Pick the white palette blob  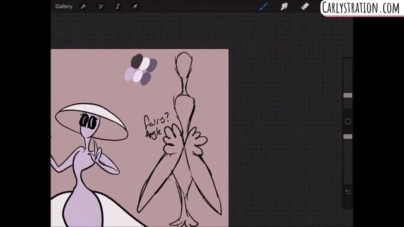click(145, 64)
